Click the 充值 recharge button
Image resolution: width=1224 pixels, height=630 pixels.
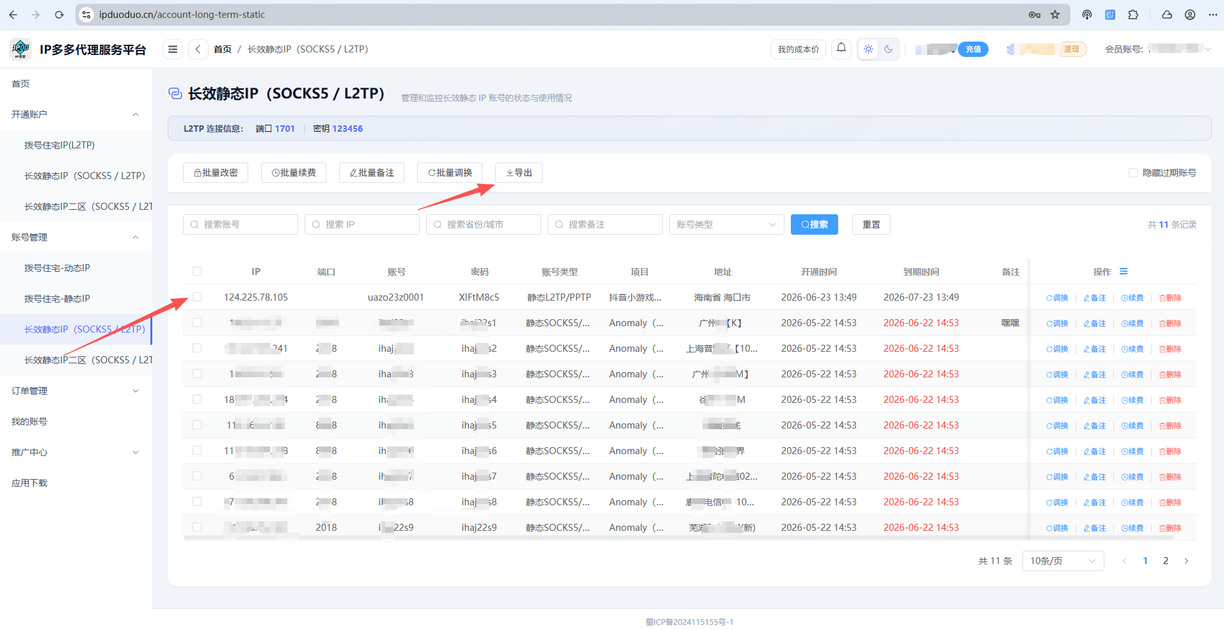[973, 49]
